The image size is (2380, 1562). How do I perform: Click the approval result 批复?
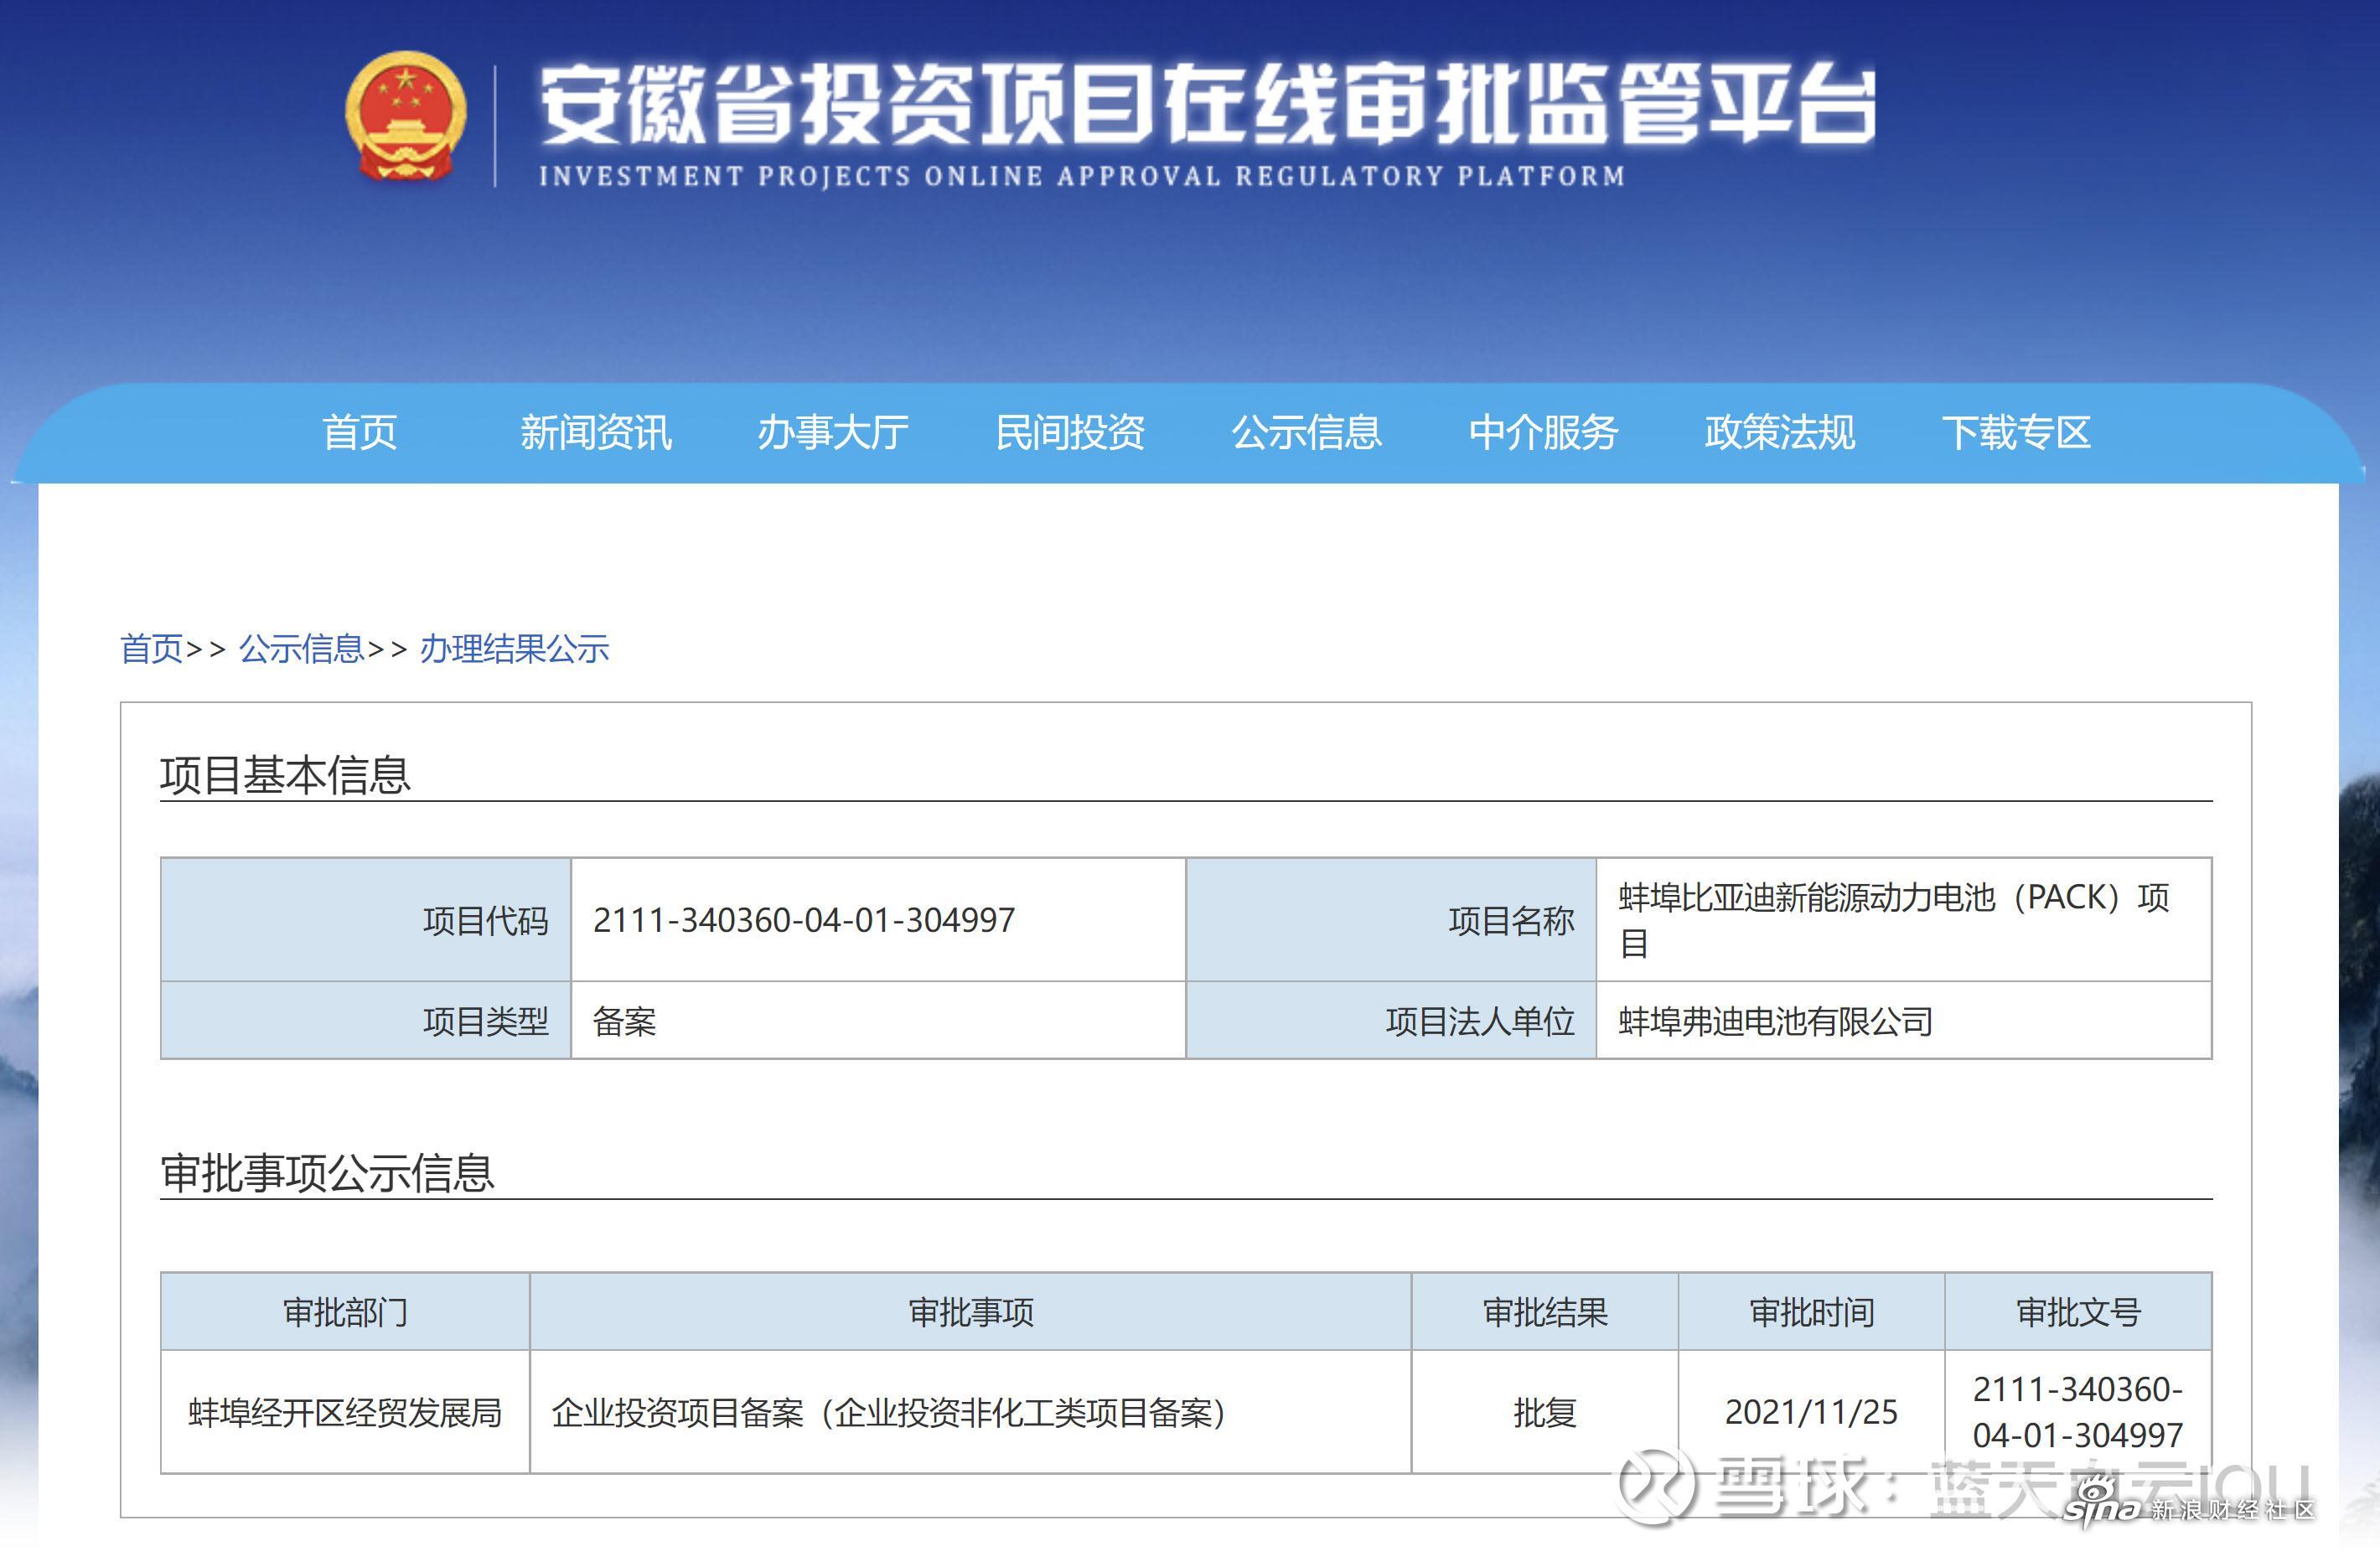(1545, 1412)
